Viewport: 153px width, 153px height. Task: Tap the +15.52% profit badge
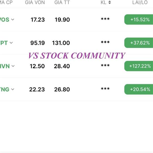[139, 20]
